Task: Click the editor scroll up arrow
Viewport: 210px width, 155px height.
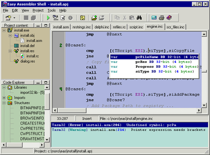Action: click(204, 34)
